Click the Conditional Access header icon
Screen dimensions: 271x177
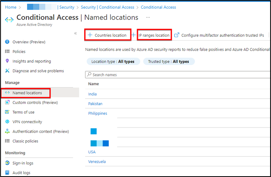click(9, 20)
